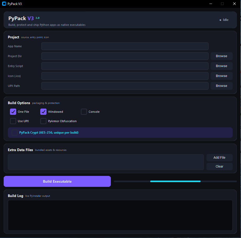241x238 pixels.
Task: Enable the Use UPX checkbox
Action: [13, 121]
